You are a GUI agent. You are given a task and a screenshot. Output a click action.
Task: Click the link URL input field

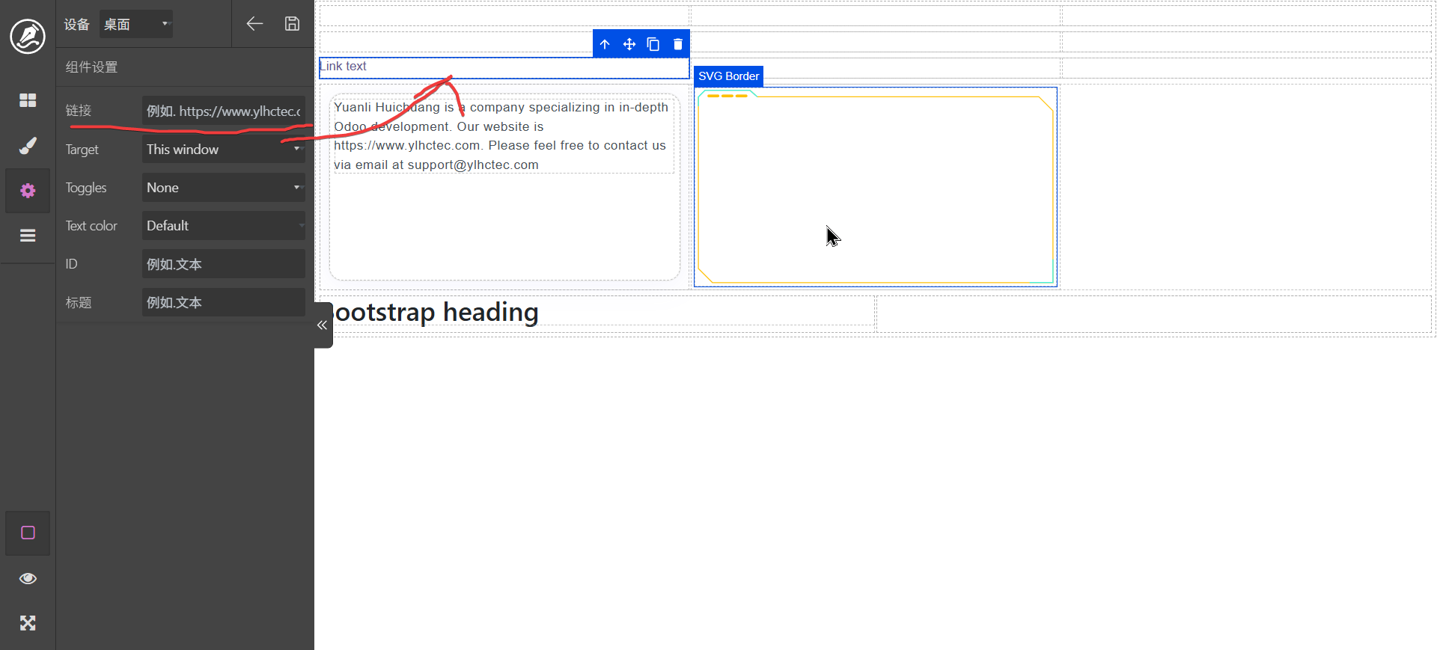click(223, 111)
